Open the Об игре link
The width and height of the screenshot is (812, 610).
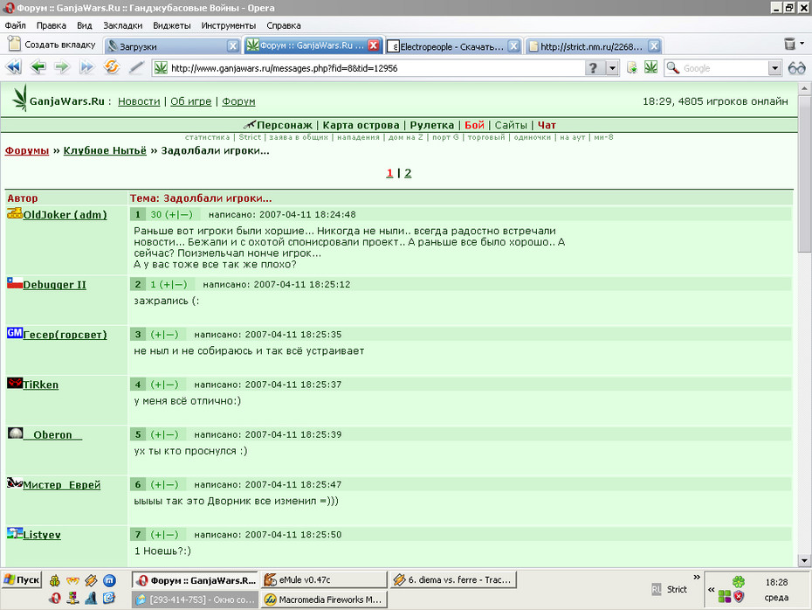[x=190, y=101]
